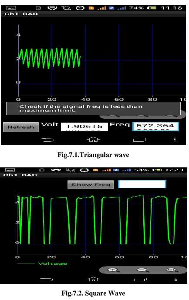Select the Freq field showing 572.364
The height and width of the screenshot is (300, 189).
tap(155, 127)
